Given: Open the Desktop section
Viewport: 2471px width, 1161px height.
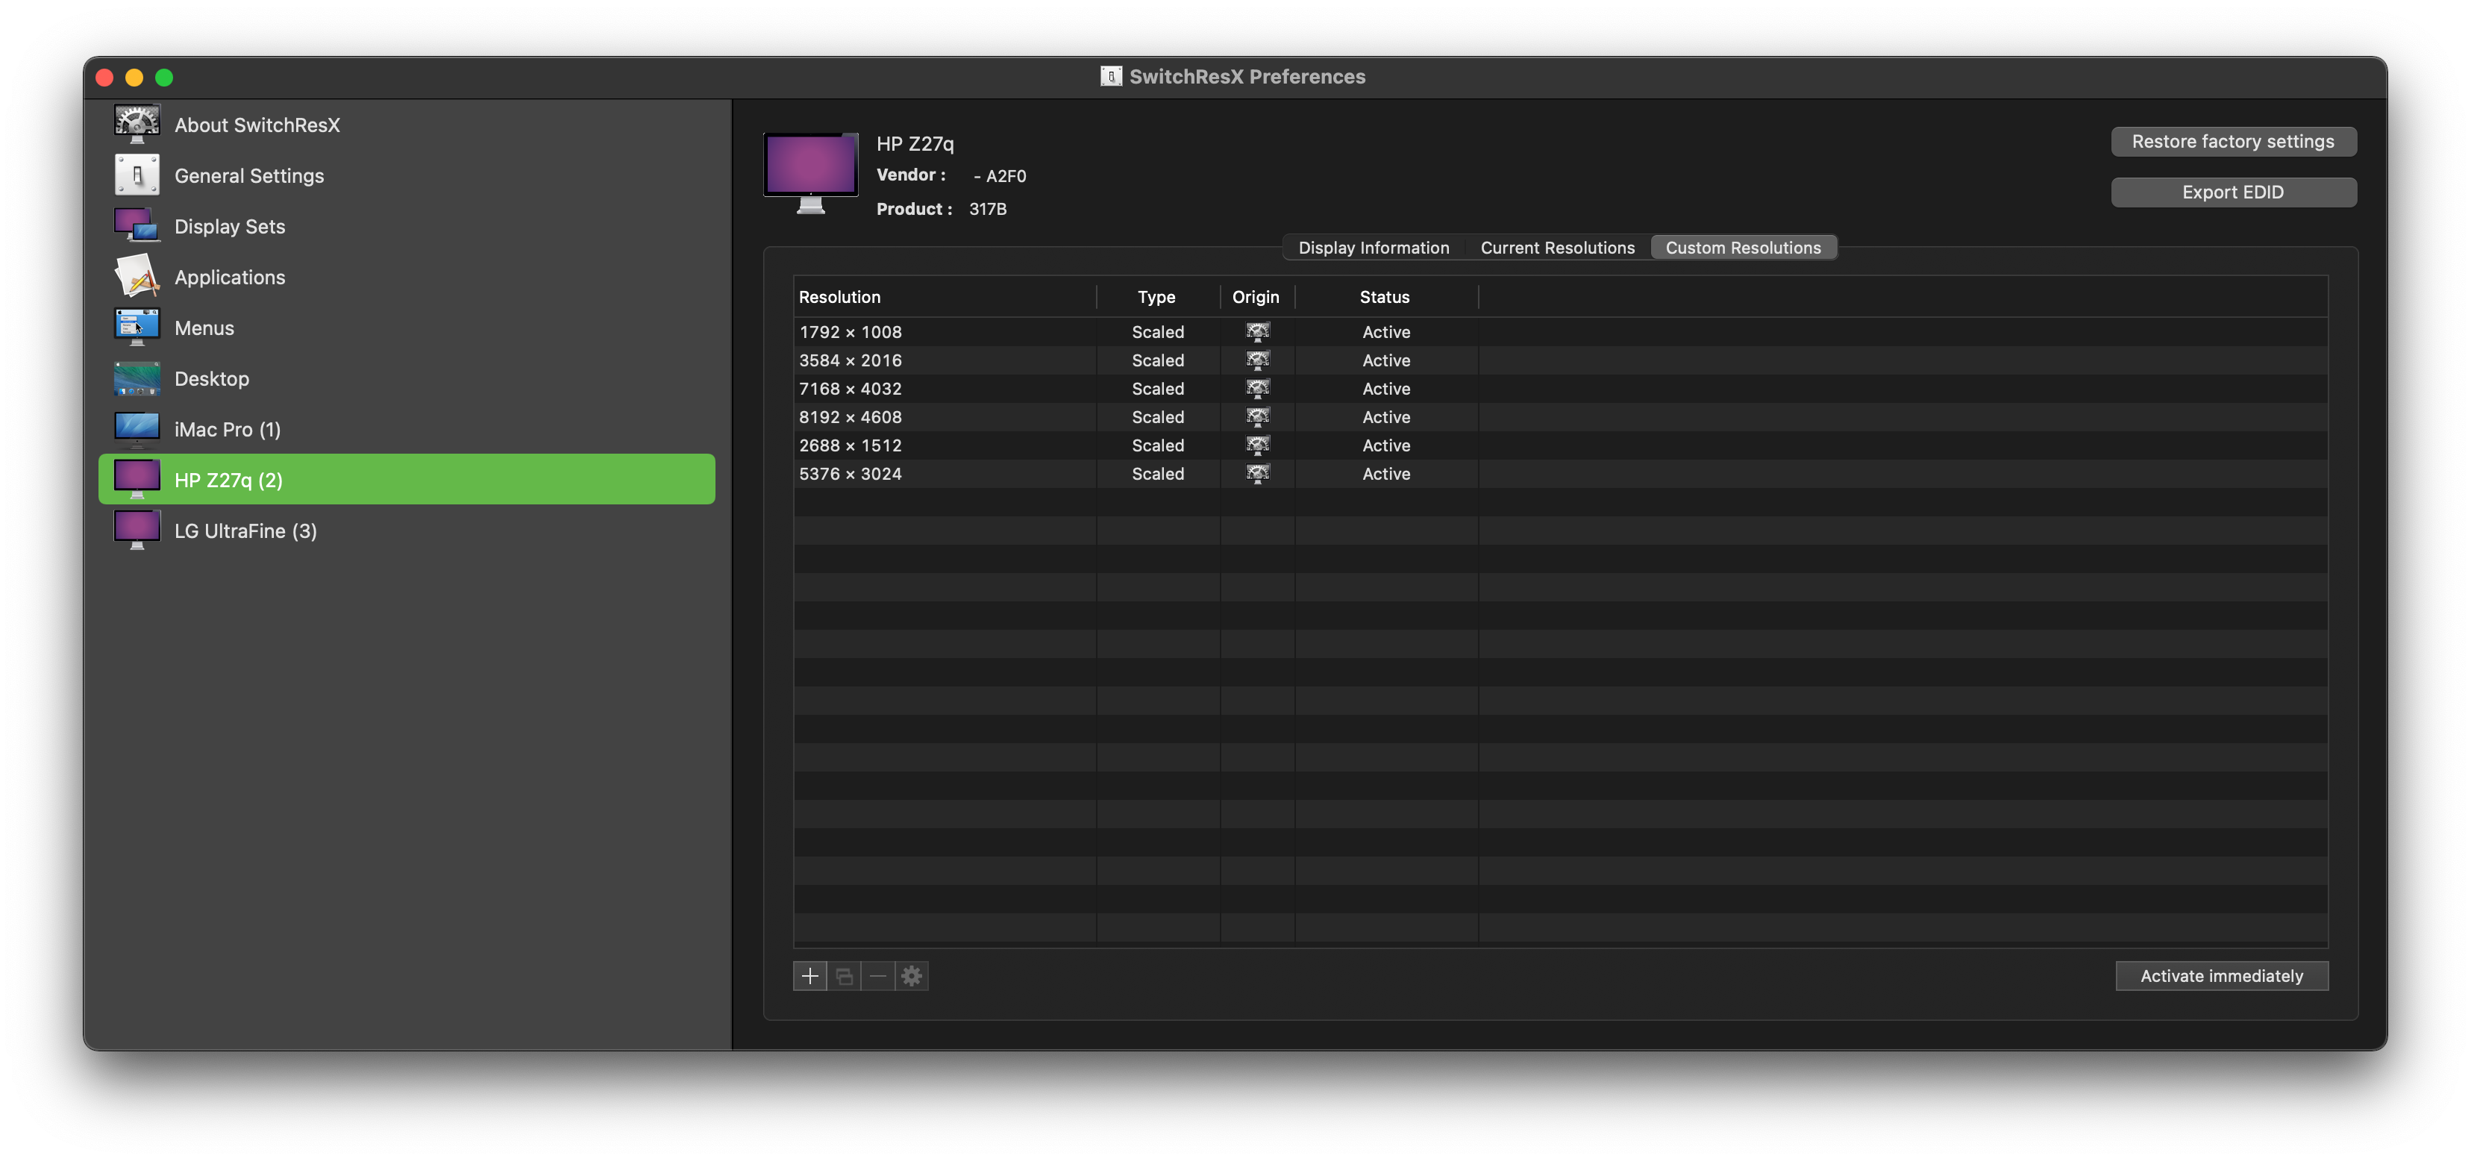Looking at the screenshot, I should [x=407, y=378].
